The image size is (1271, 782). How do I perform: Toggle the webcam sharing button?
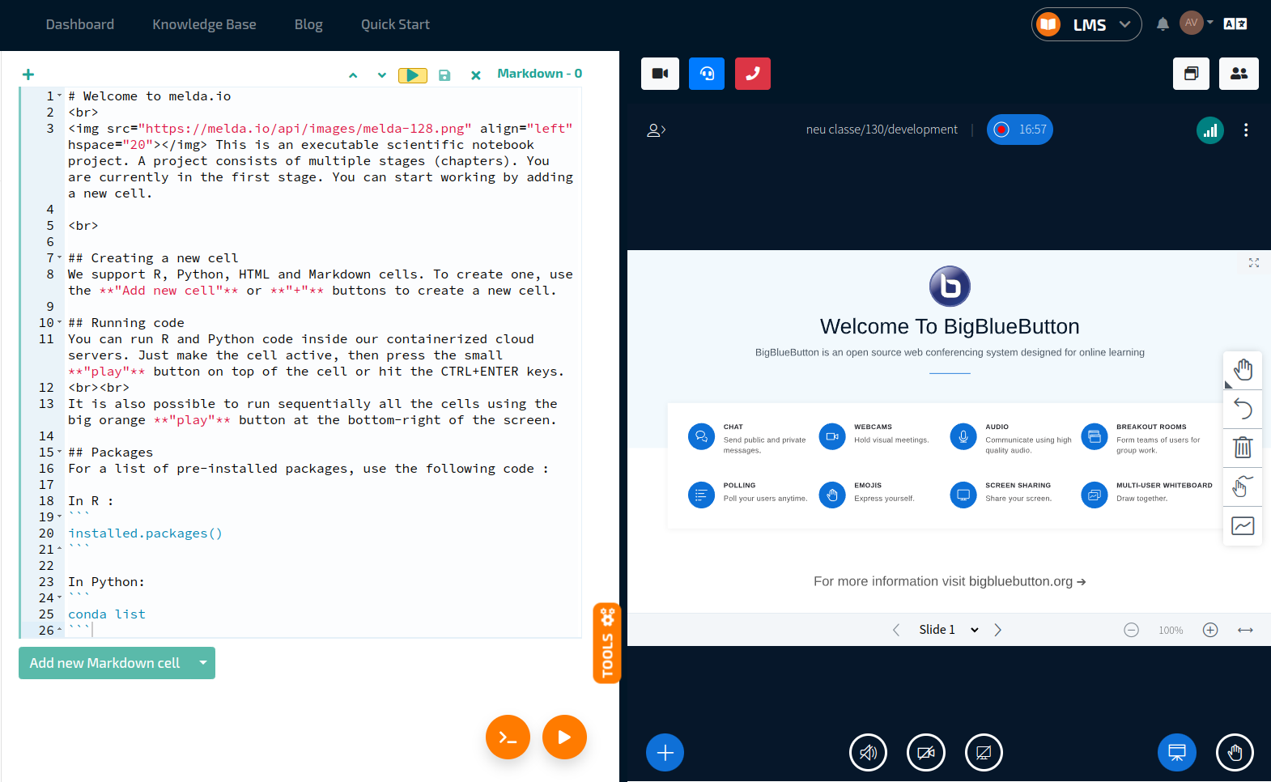pos(926,753)
